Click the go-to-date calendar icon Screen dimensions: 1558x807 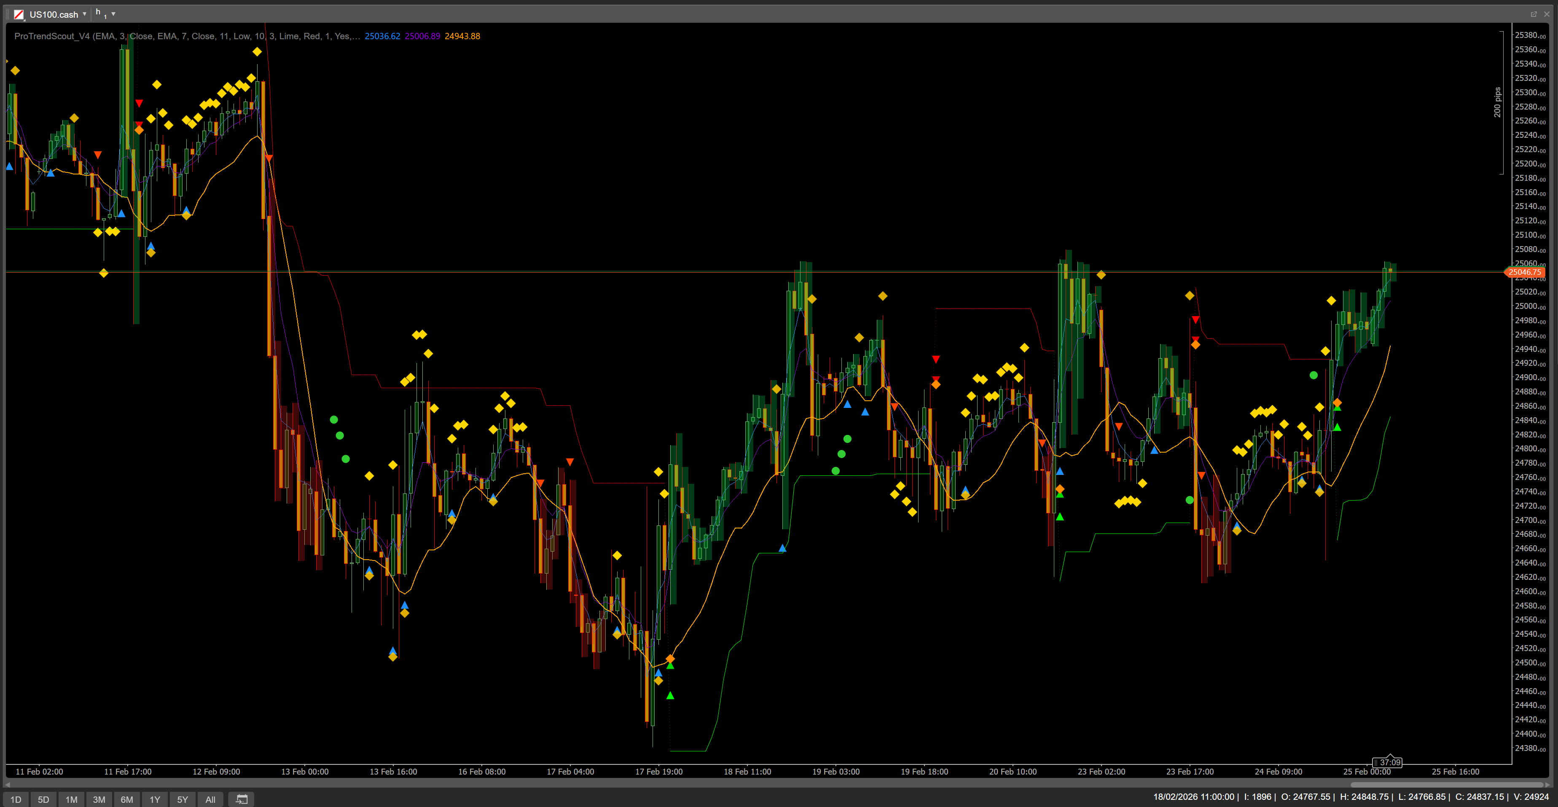click(241, 799)
